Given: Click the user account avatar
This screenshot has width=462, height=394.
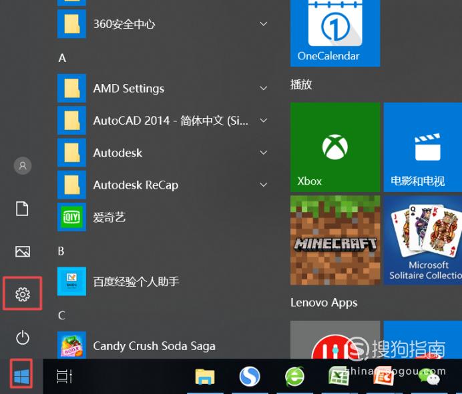Looking at the screenshot, I should (23, 165).
